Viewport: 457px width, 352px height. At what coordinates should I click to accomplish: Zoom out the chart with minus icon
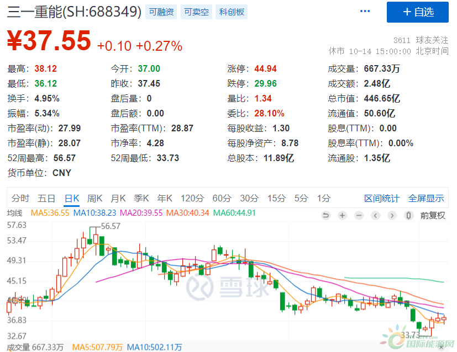point(359,215)
